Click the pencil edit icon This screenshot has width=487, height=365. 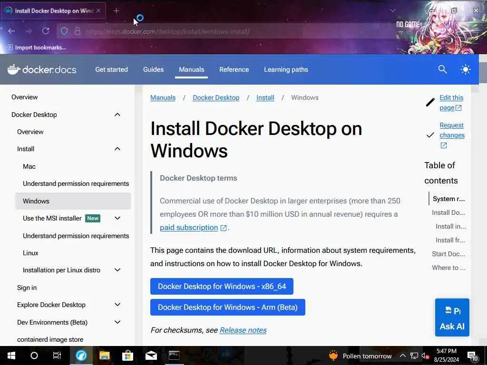coord(430,102)
